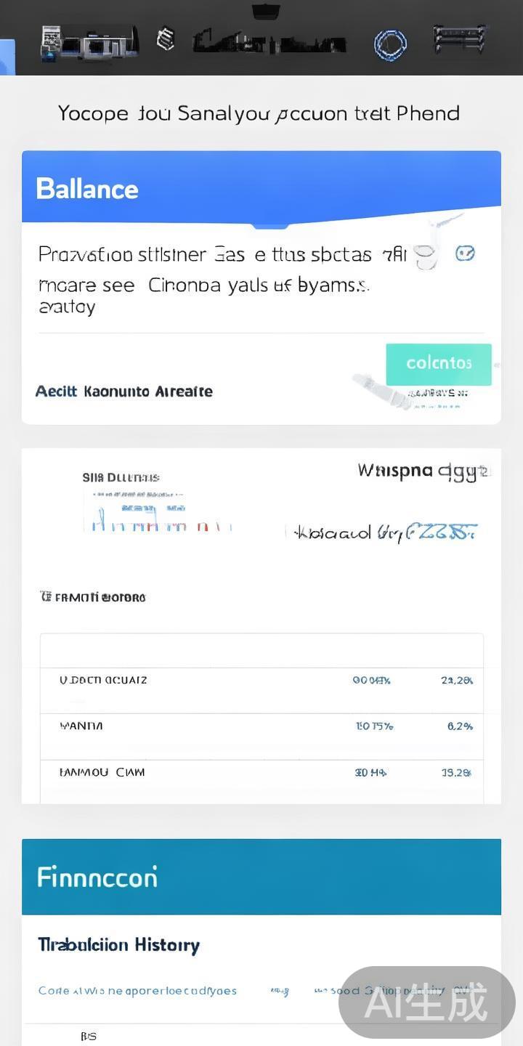The width and height of the screenshot is (523, 1046).
Task: Click the blue circular icon in top bar
Action: tap(390, 44)
